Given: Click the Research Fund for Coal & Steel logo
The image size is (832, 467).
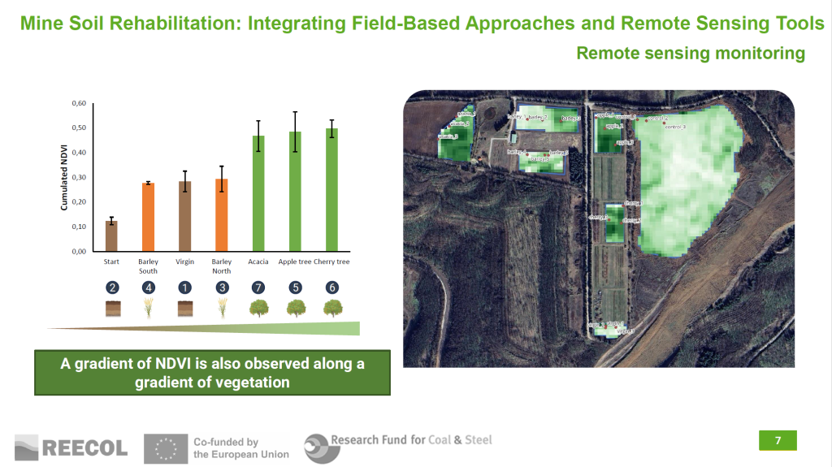Looking at the screenshot, I should point(398,446).
